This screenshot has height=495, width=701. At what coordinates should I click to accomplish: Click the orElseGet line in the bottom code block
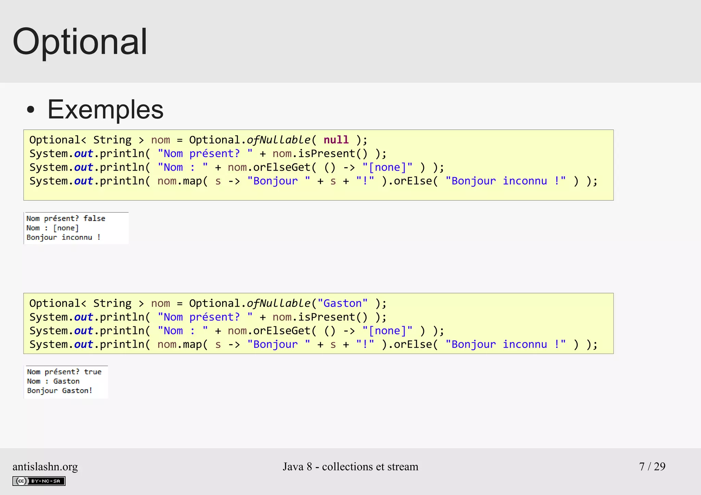237,331
